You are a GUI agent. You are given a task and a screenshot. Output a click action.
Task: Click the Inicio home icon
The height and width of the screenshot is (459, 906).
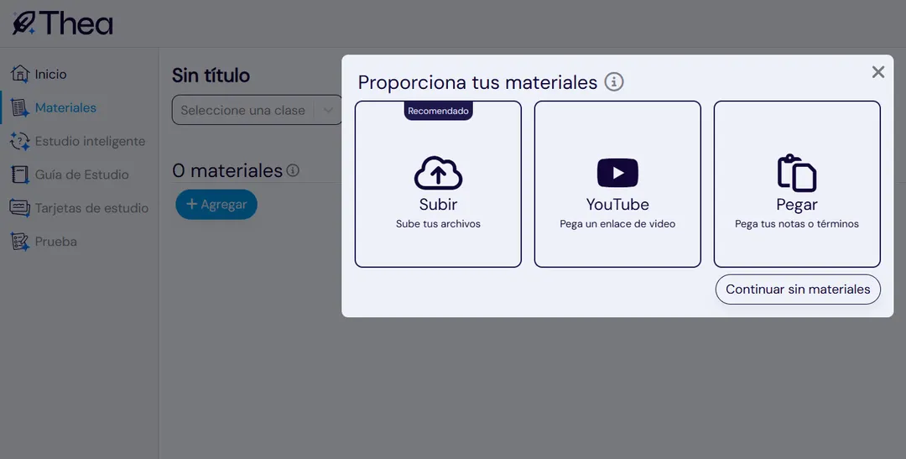(x=19, y=74)
